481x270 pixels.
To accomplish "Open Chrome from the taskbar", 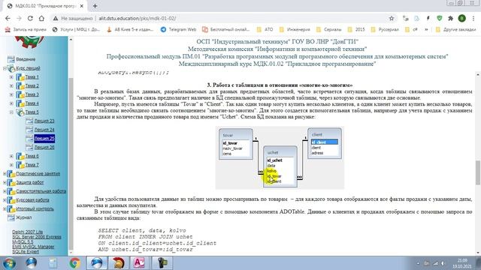I will 74,263.
